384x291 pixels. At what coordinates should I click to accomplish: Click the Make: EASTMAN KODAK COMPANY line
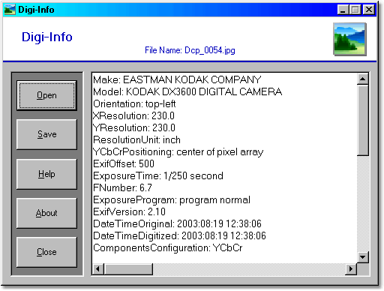[x=177, y=79]
